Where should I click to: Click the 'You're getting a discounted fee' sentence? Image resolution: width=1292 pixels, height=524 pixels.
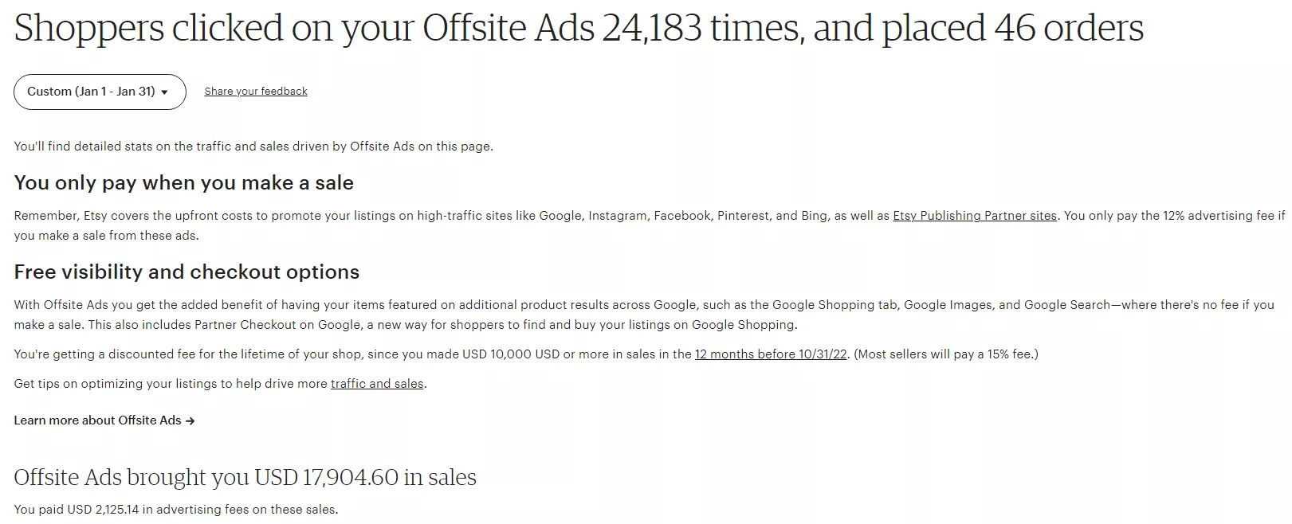(x=430, y=354)
